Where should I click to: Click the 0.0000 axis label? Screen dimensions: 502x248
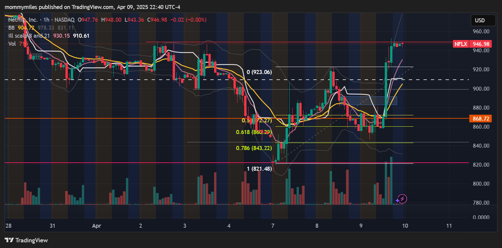481,217
